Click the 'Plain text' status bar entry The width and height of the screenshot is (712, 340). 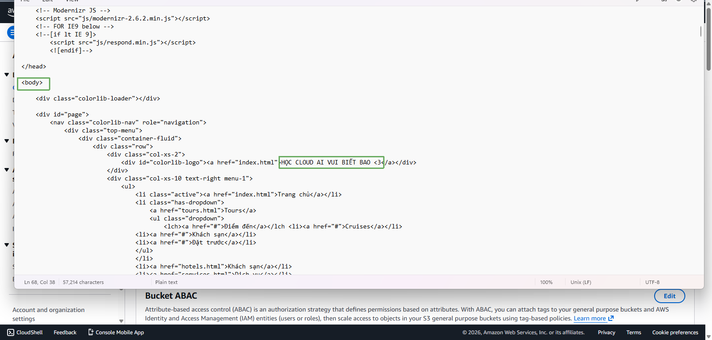166,282
